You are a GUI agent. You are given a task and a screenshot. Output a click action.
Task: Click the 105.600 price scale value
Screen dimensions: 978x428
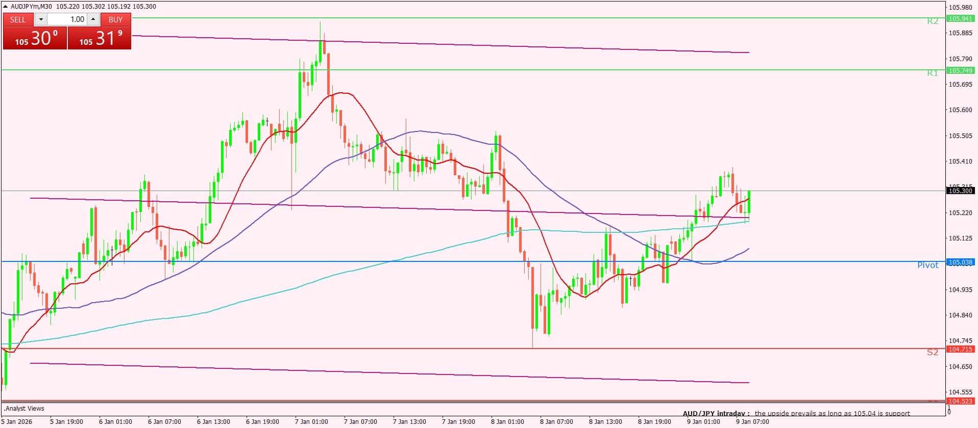960,110
